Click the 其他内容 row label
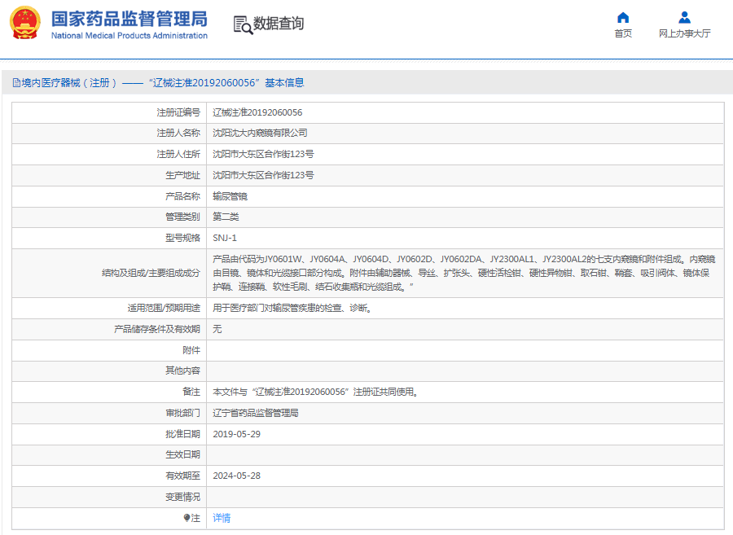Image resolution: width=733 pixels, height=535 pixels. point(182,371)
